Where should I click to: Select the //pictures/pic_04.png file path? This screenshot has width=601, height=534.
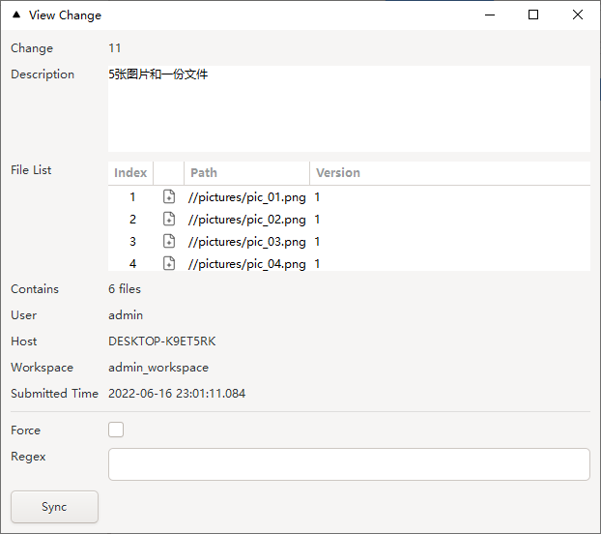[x=247, y=263]
